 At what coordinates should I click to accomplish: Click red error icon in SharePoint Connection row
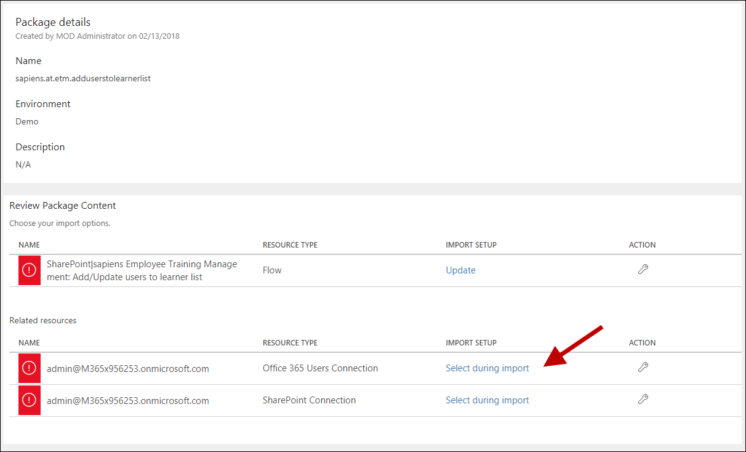click(30, 400)
